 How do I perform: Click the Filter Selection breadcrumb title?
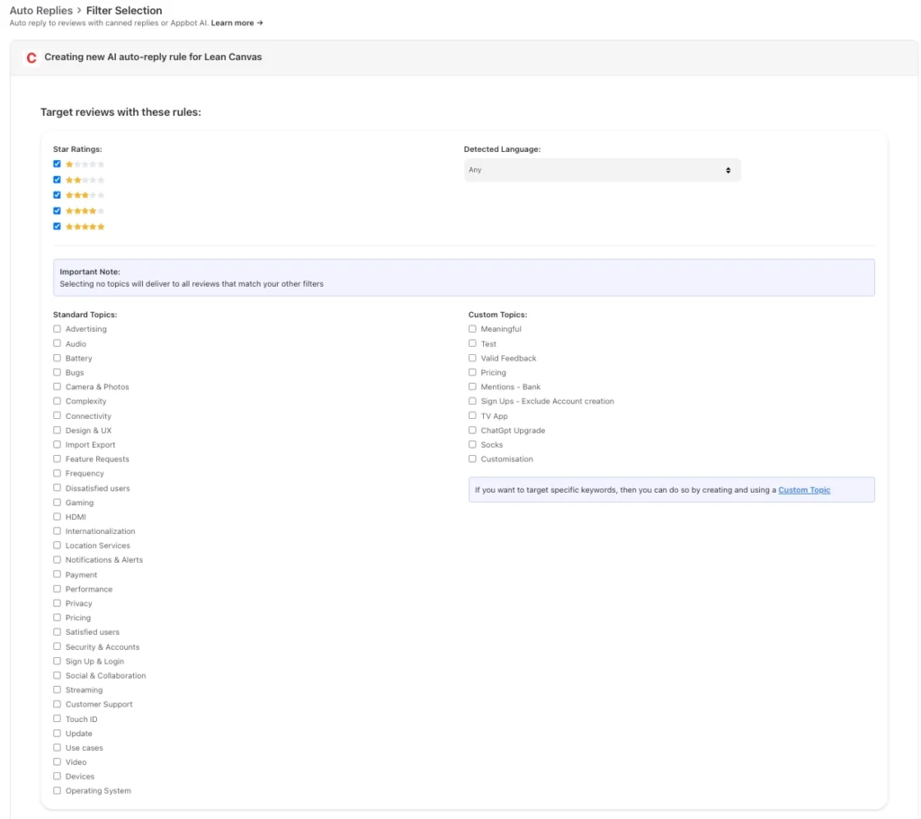(124, 11)
